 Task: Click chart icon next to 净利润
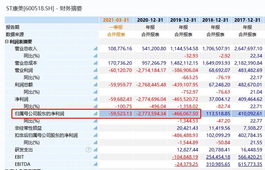(x=95, y=99)
